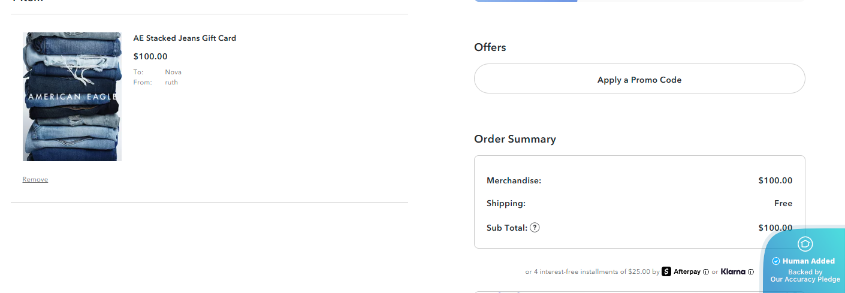Apply a Promo Code
Viewport: 845px width, 293px height.
coord(639,80)
